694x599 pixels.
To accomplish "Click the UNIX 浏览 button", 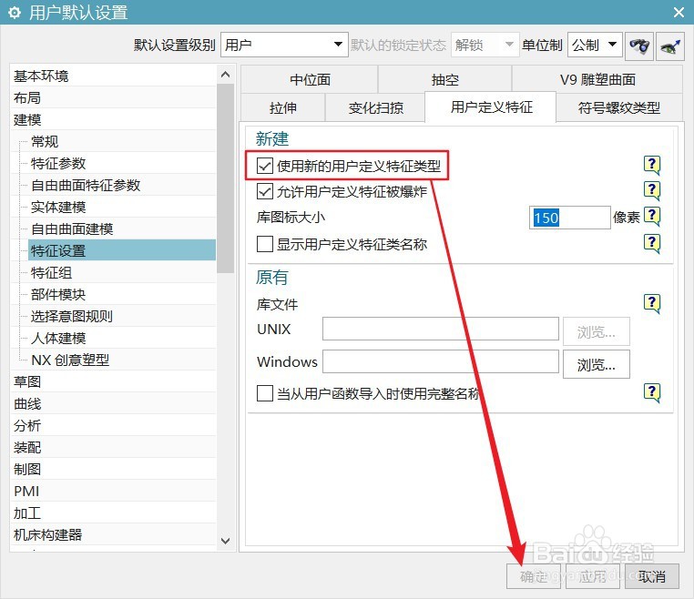I will (597, 331).
